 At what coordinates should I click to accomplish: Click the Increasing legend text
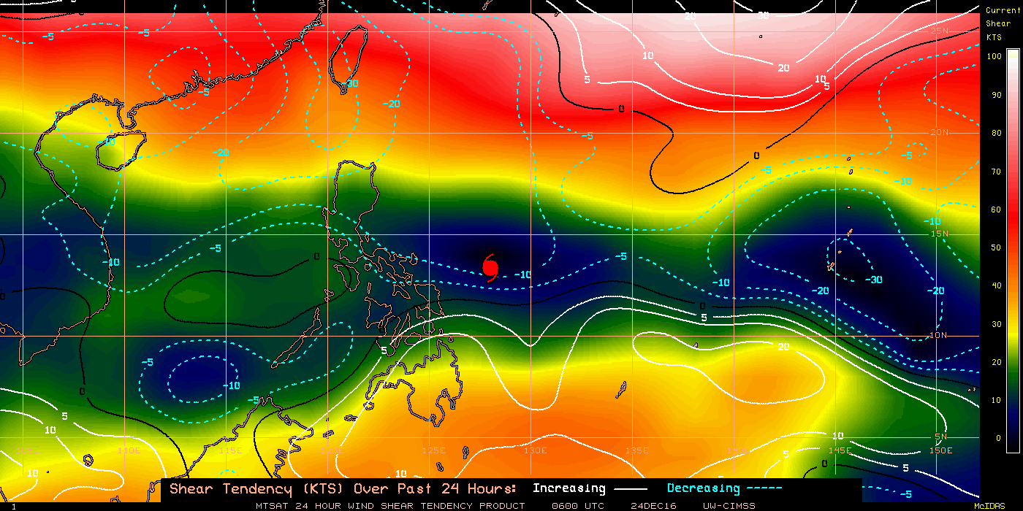point(568,488)
